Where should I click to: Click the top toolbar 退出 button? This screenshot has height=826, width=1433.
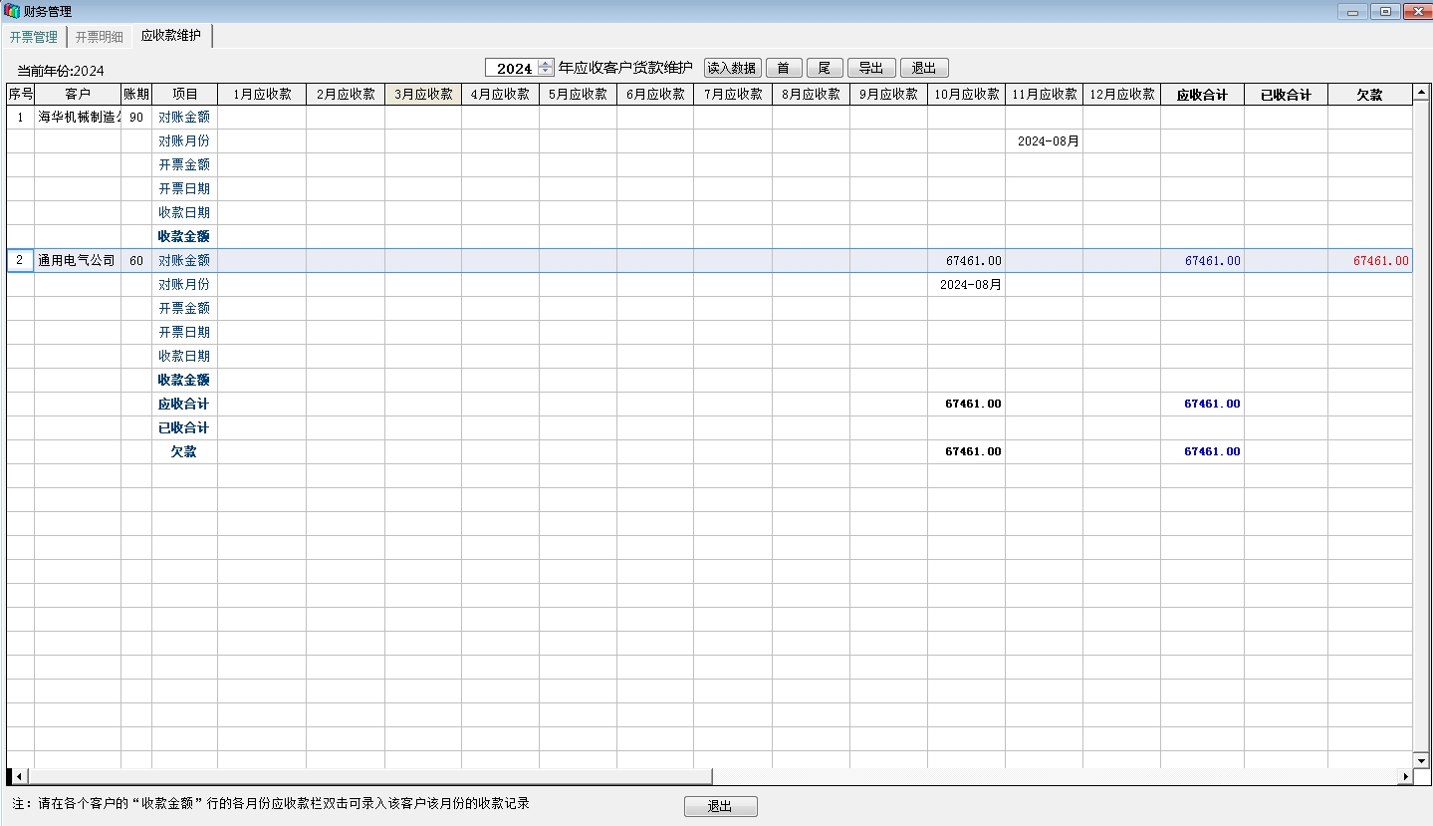[924, 68]
